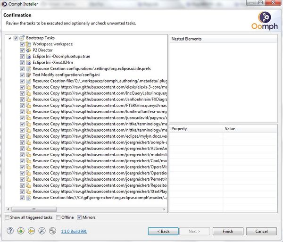
Task: Close the Oomph Installer window
Action: click(273, 2)
